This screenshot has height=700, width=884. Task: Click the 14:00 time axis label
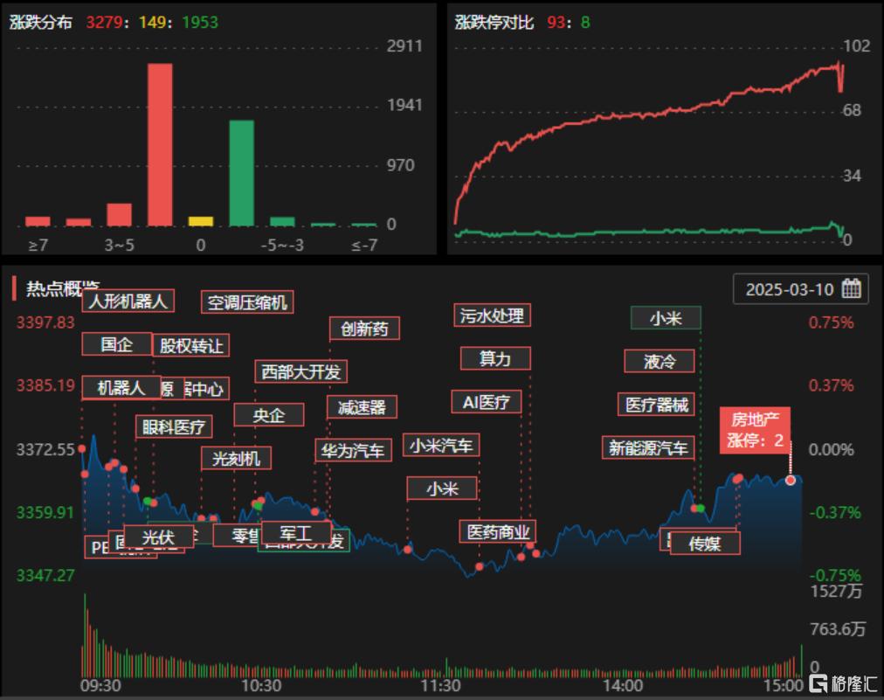[x=623, y=685]
